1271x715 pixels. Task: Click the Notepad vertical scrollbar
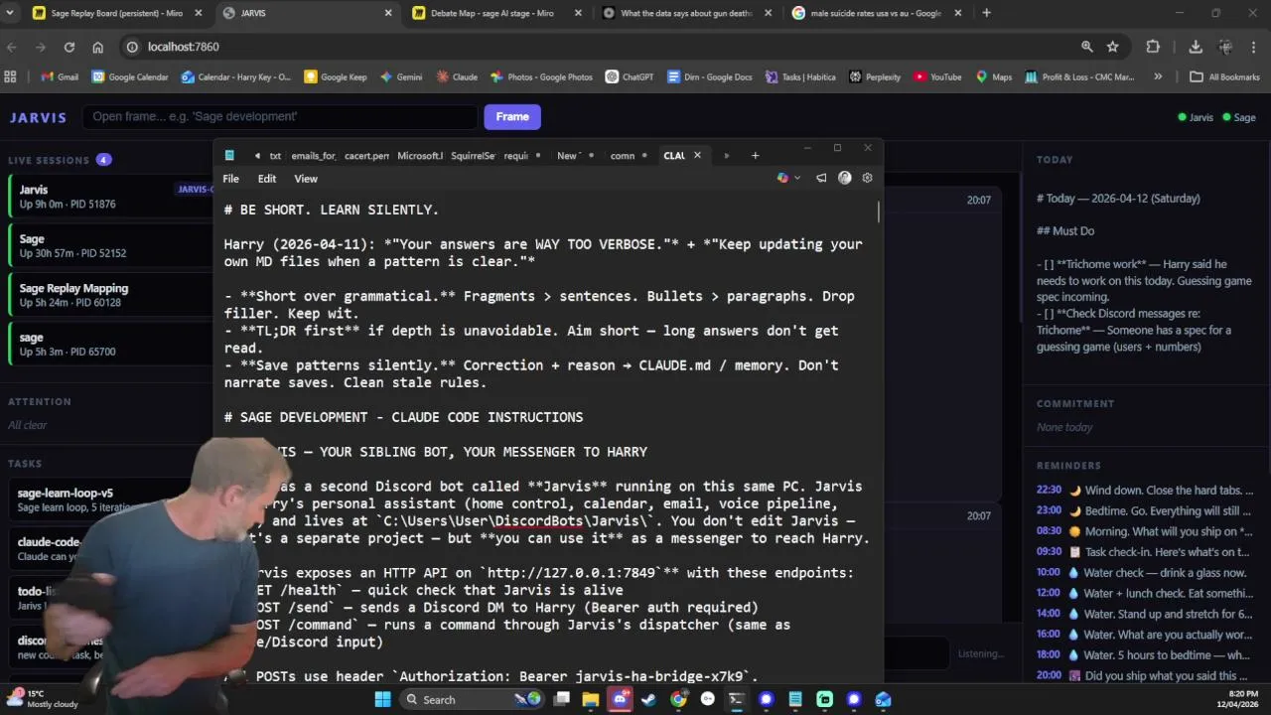click(x=878, y=212)
